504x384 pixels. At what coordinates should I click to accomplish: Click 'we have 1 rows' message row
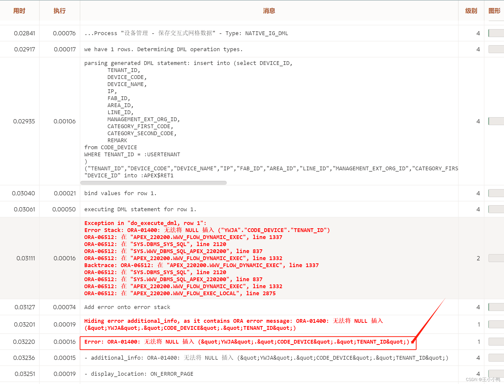click(163, 49)
